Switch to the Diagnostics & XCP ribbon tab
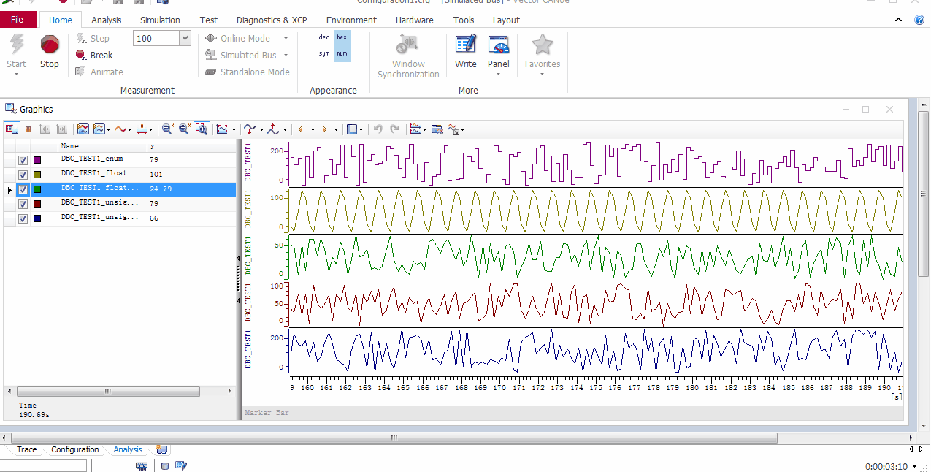 tap(272, 20)
